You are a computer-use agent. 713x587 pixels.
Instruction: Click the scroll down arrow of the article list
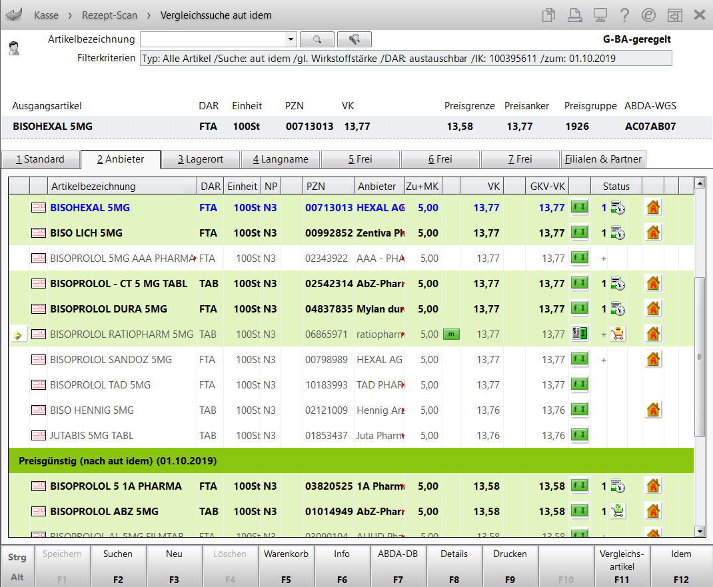point(700,531)
